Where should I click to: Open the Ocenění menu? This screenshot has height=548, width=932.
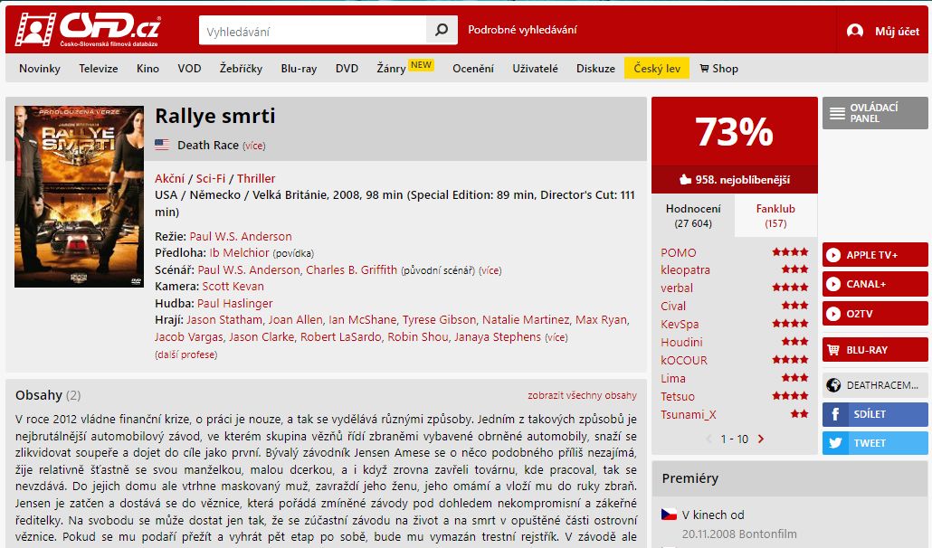point(473,69)
